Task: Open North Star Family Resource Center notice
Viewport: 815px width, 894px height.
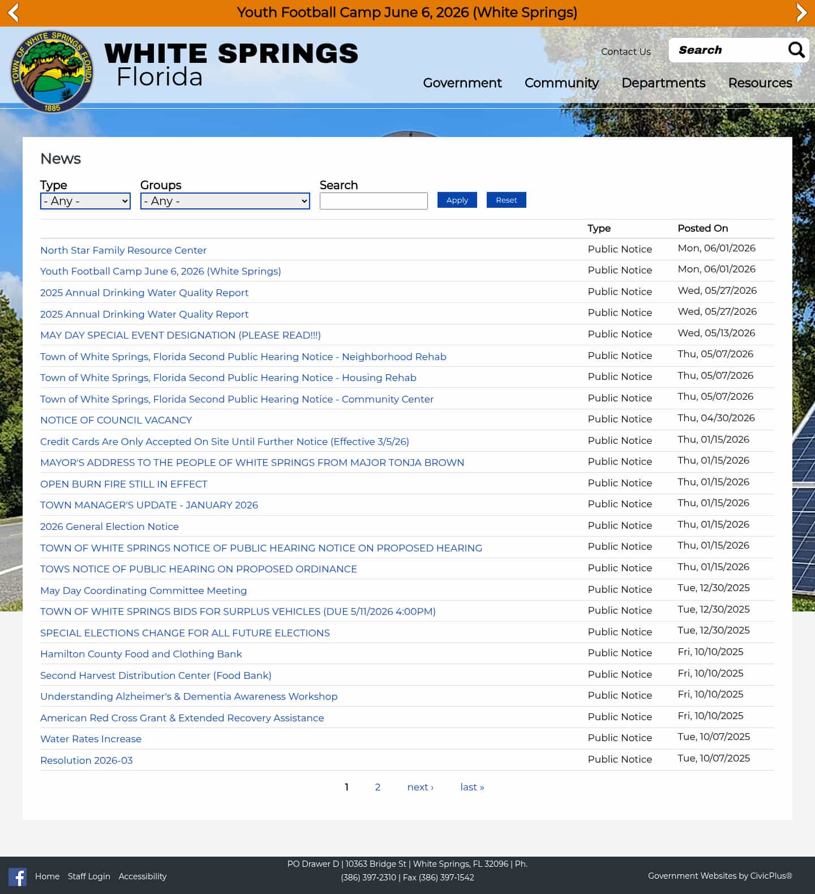Action: (x=123, y=250)
